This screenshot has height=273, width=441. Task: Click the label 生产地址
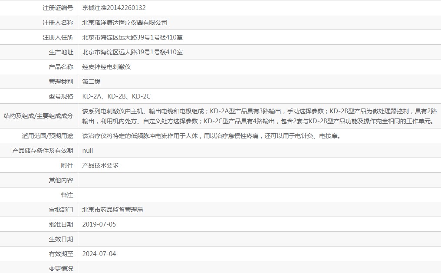click(61, 52)
